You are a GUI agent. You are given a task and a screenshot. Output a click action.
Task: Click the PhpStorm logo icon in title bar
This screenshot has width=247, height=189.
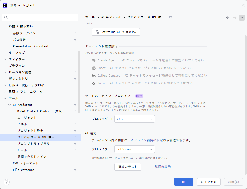tap(5, 5)
